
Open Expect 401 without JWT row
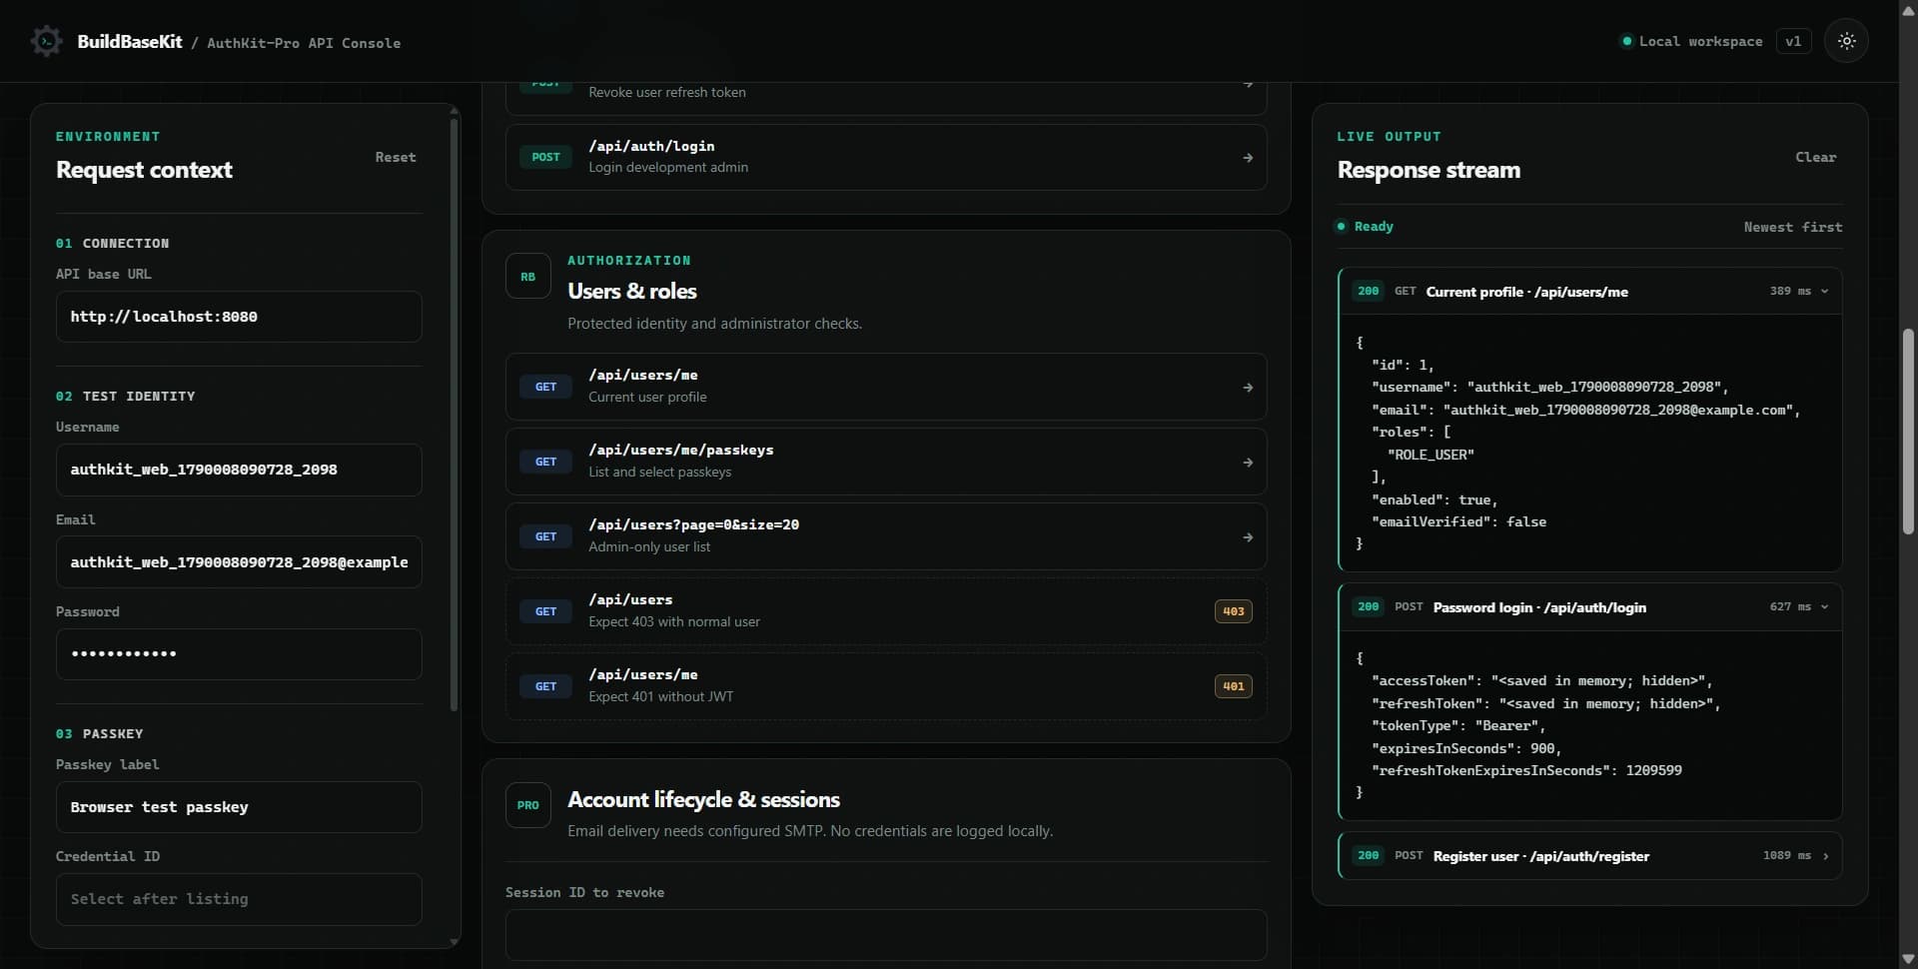point(886,686)
